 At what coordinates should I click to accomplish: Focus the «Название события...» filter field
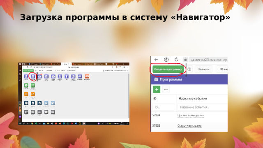click(203, 107)
